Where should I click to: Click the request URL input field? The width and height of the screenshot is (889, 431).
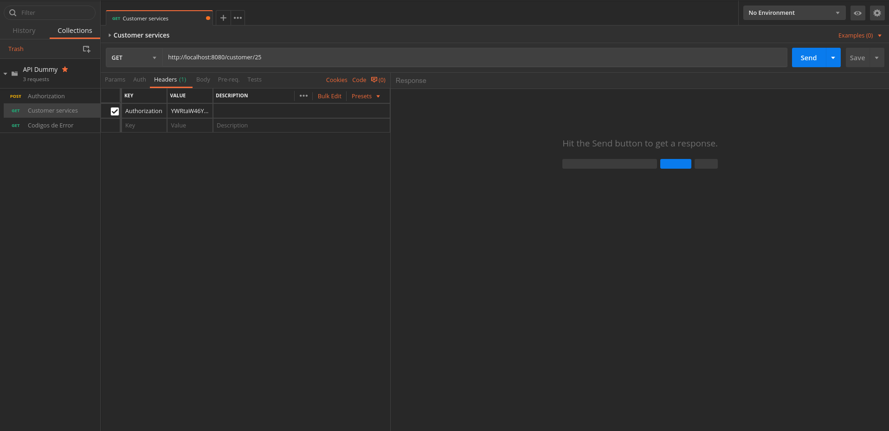(473, 57)
